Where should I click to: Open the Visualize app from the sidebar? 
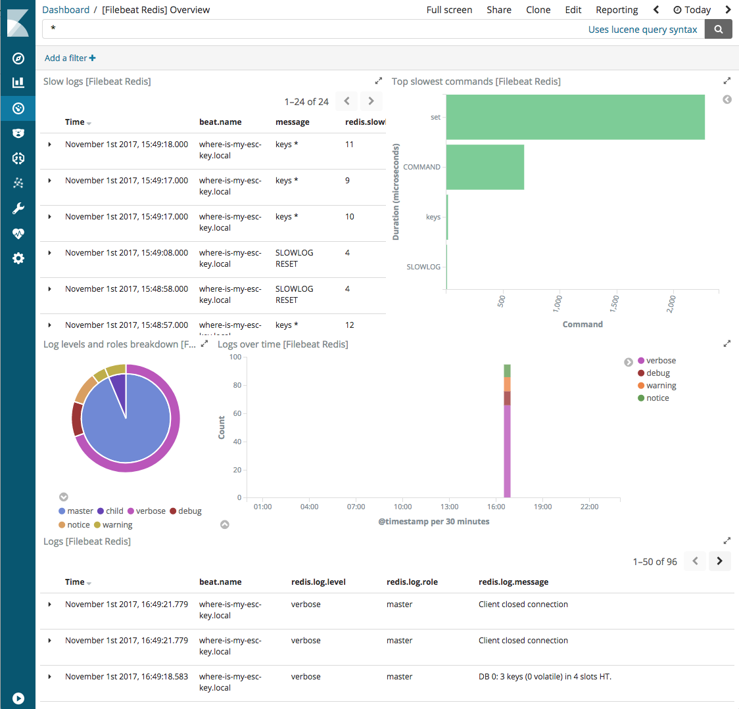18,83
